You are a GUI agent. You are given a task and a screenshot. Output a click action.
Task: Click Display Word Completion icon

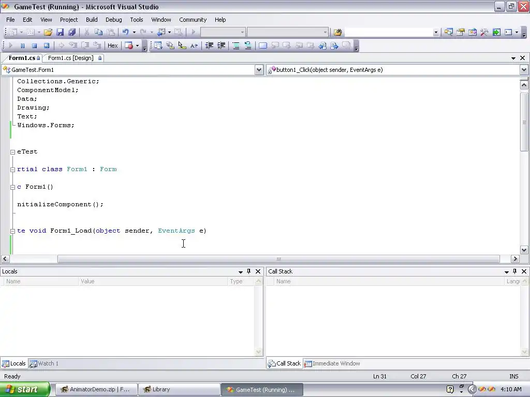194,45
